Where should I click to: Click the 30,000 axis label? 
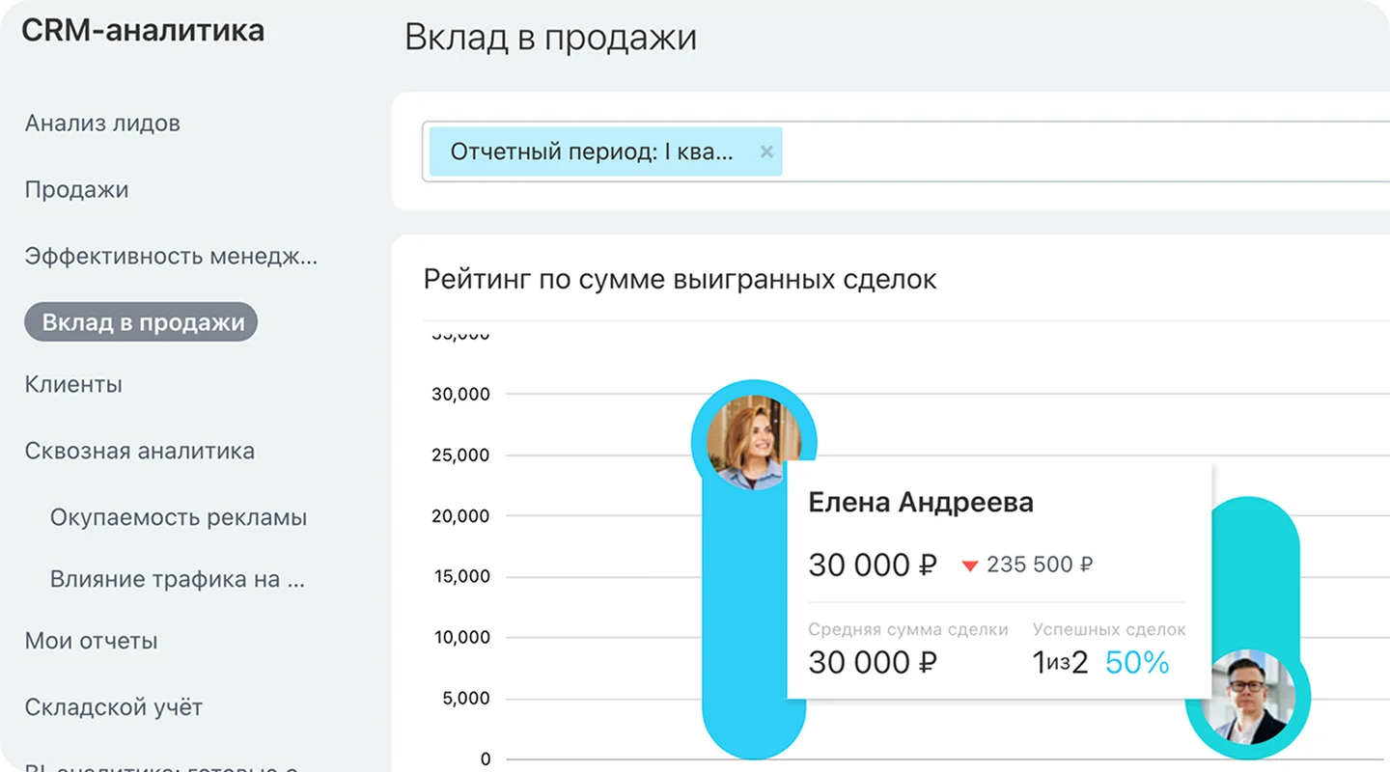[460, 394]
